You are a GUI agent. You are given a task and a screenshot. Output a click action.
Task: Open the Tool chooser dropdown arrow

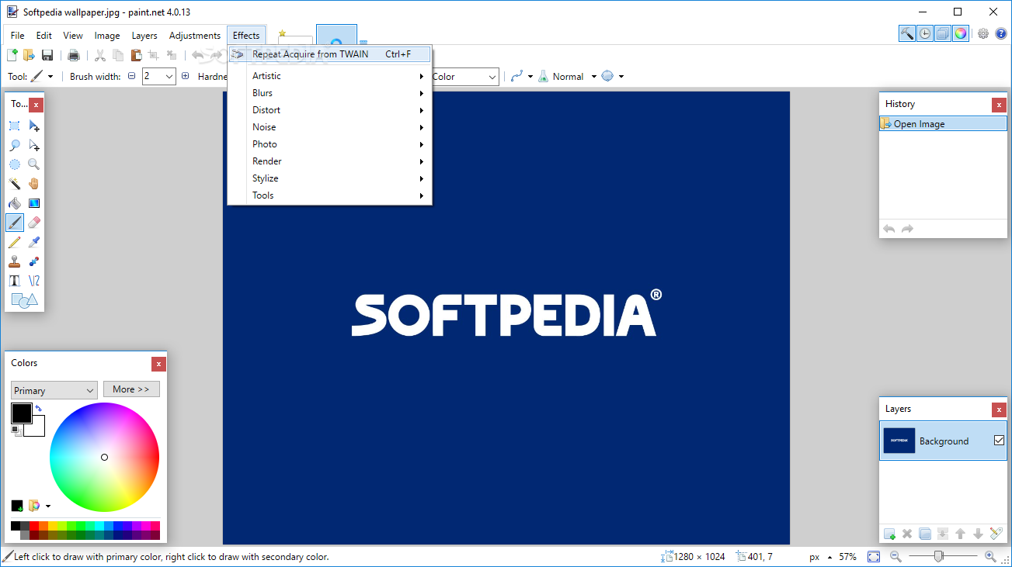click(x=50, y=76)
